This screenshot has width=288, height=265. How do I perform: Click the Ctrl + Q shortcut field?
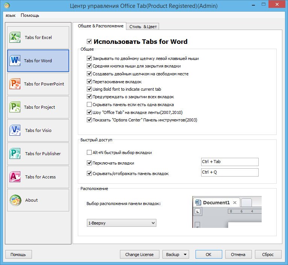pyautogui.click(x=230, y=172)
